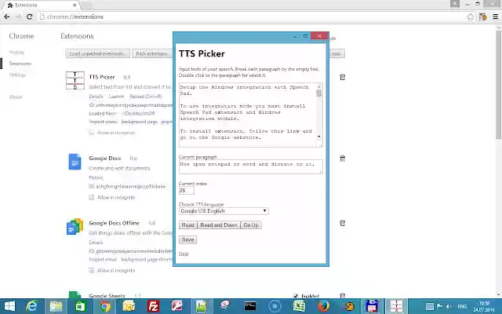Image resolution: width=502 pixels, height=314 pixels.
Task: Click the Current index input field
Action: click(x=187, y=190)
